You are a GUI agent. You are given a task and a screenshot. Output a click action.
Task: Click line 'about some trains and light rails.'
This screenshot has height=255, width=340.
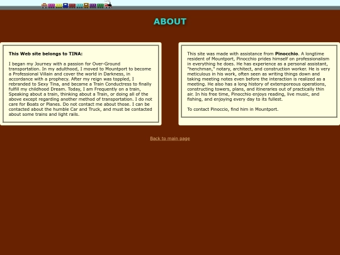44,114
